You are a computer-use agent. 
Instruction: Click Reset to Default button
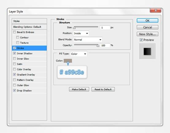(103, 89)
